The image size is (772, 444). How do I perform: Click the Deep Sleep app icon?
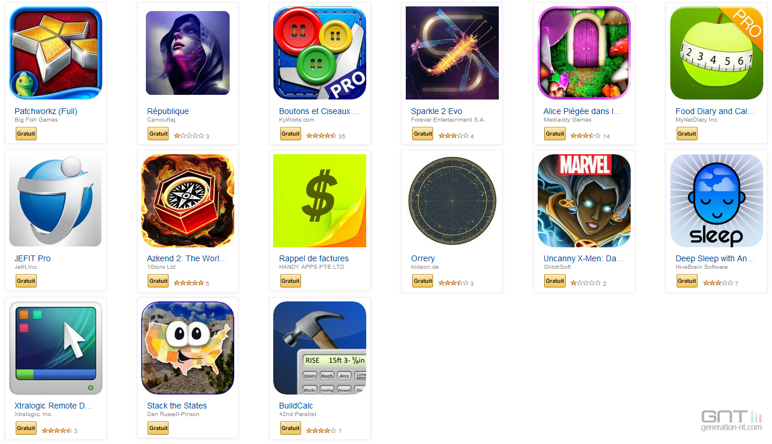pos(717,201)
